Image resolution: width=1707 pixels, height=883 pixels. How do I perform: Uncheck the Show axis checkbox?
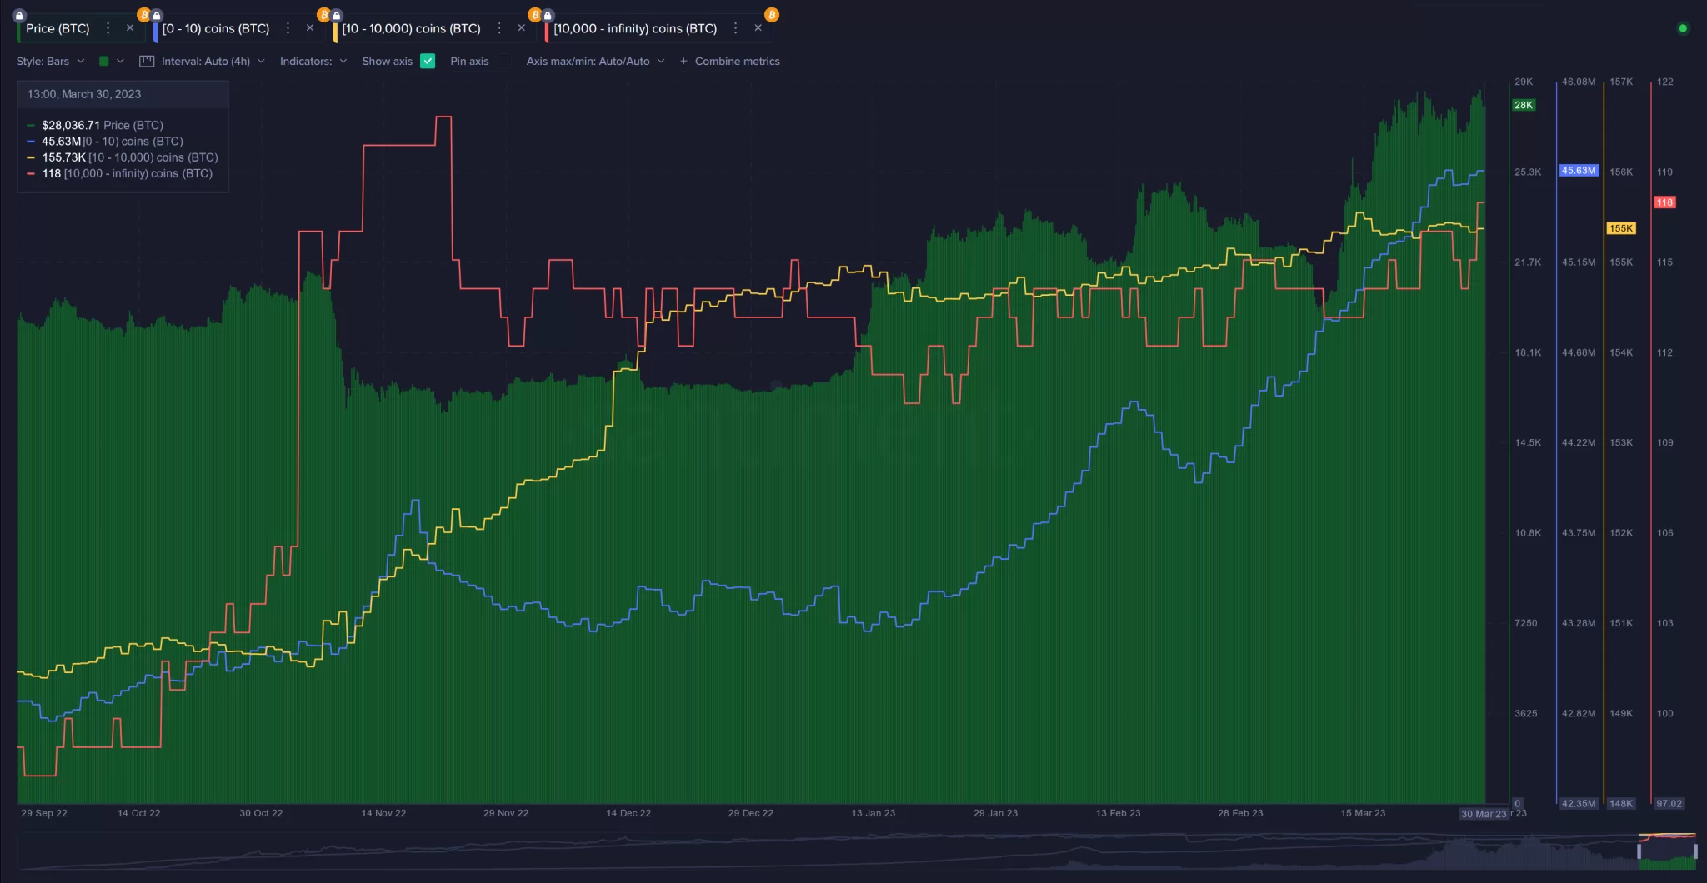[428, 61]
